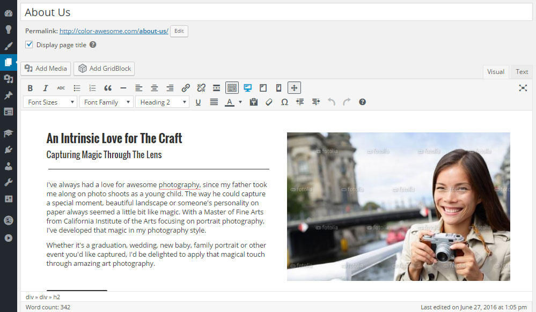The image size is (536, 312).
Task: Toggle the toolbar kitchen sink button
Action: 232,88
